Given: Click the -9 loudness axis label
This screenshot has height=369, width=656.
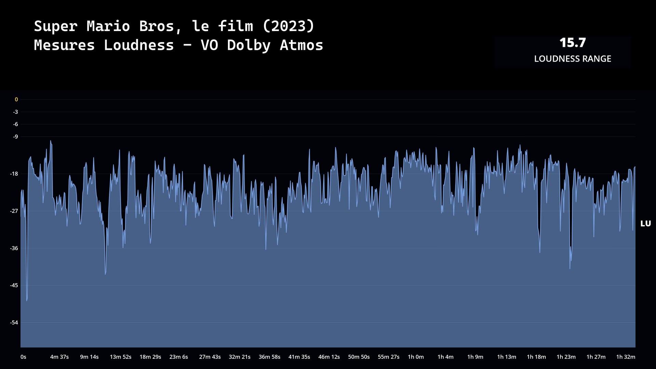Looking at the screenshot, I should tap(15, 137).
